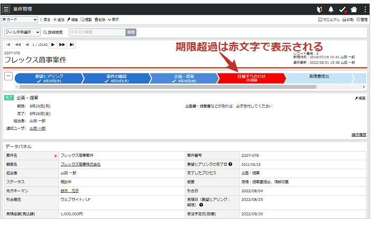Open the hamburger menu beside 案件管理
This screenshot has height=225, width=378.
(x=6, y=10)
